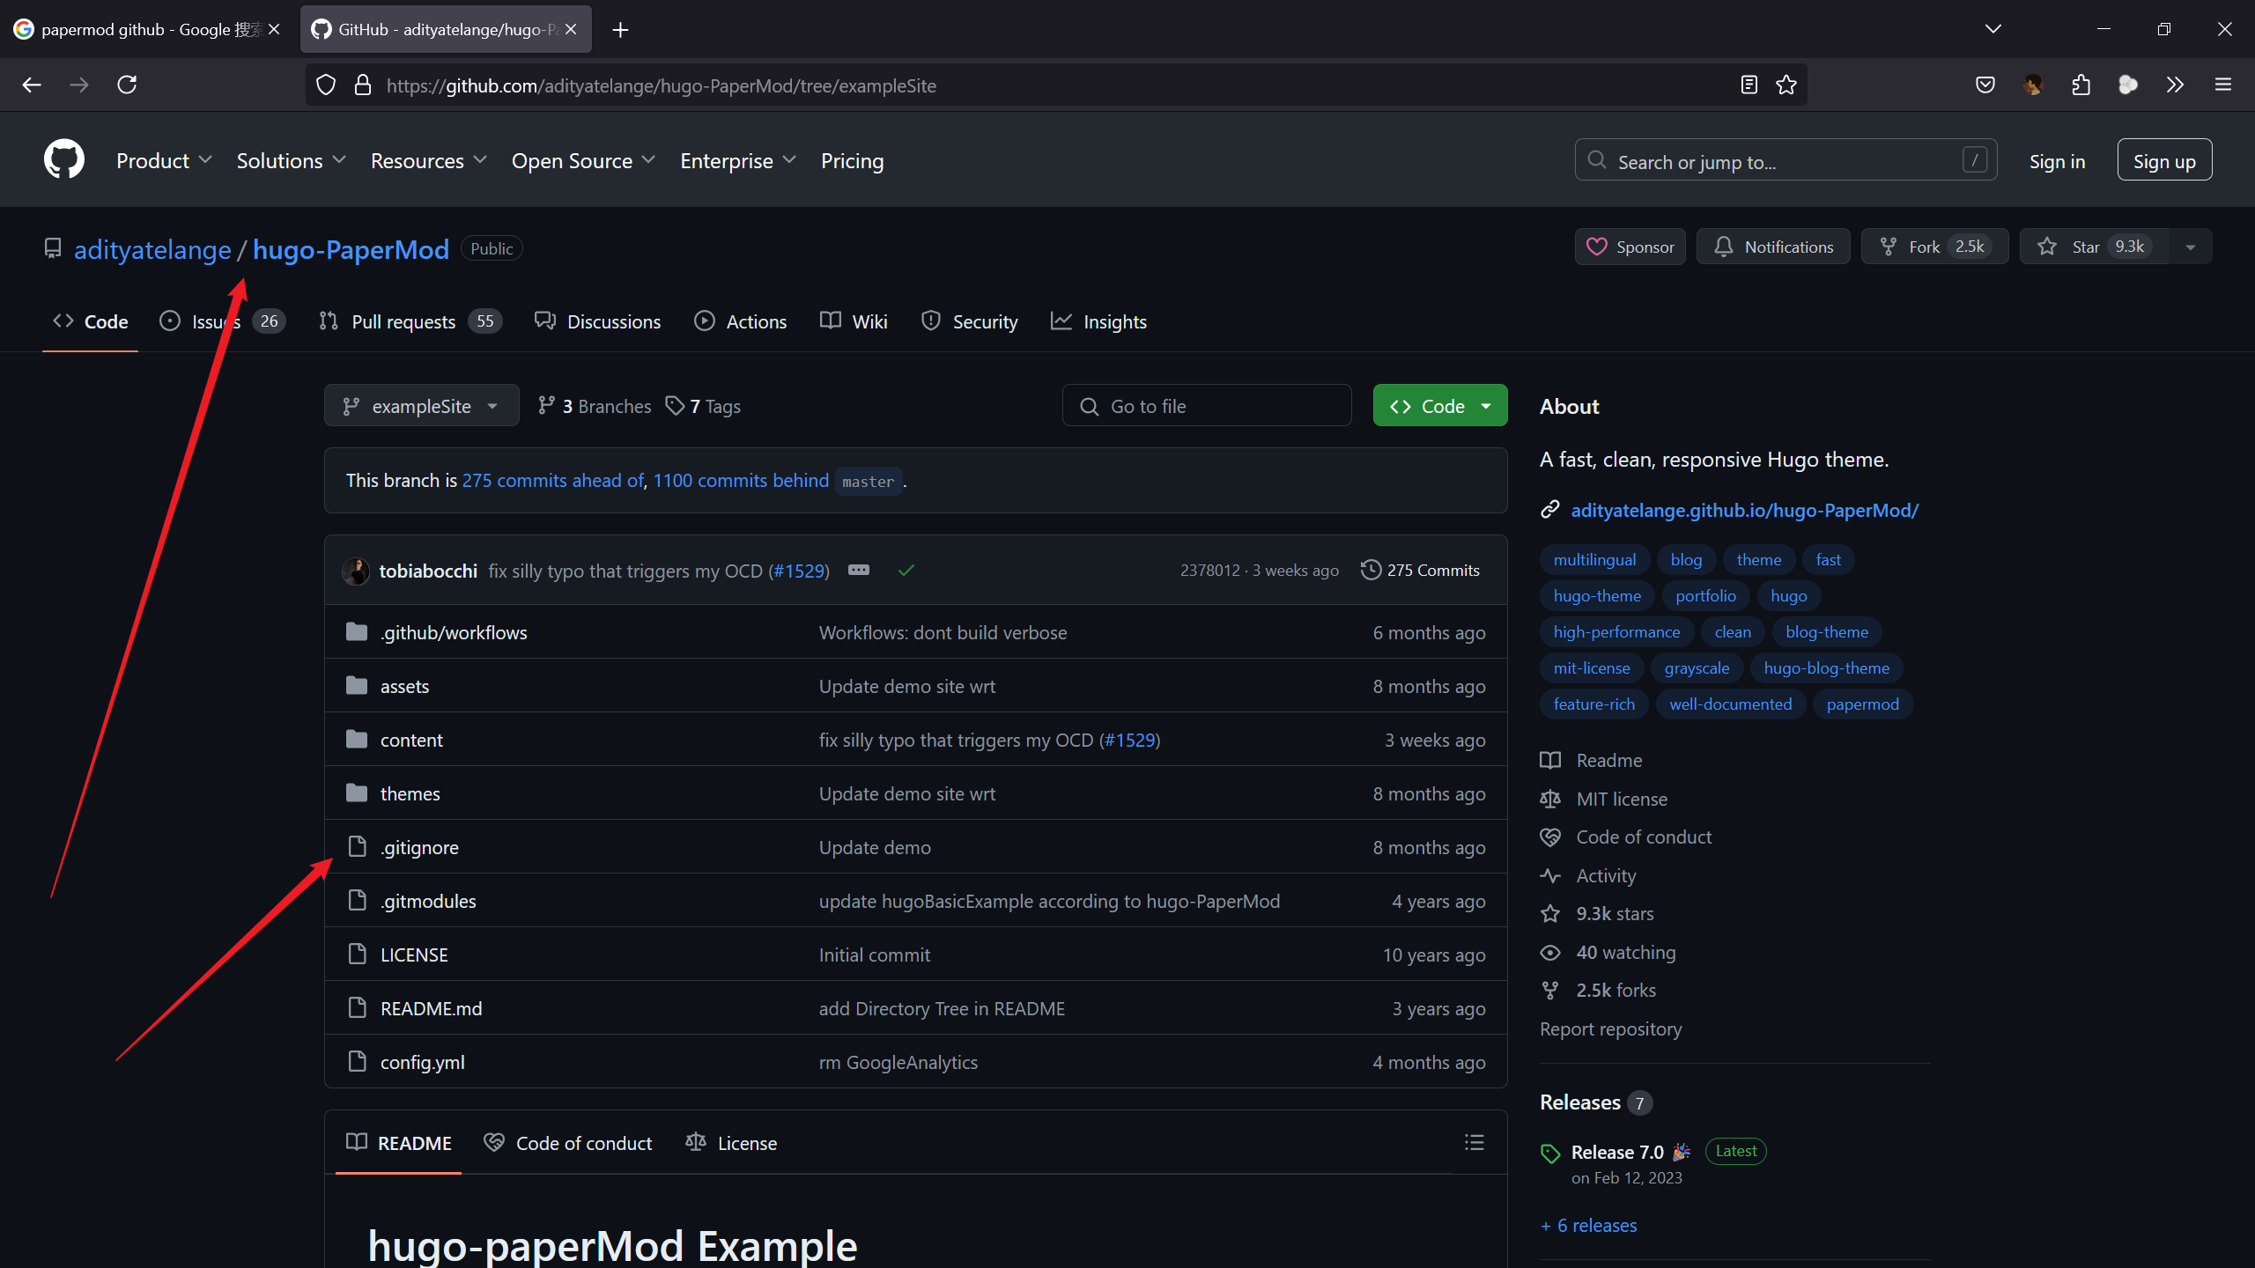This screenshot has width=2255, height=1268.
Task: List all tabs dropdown chevron
Action: click(x=1993, y=29)
